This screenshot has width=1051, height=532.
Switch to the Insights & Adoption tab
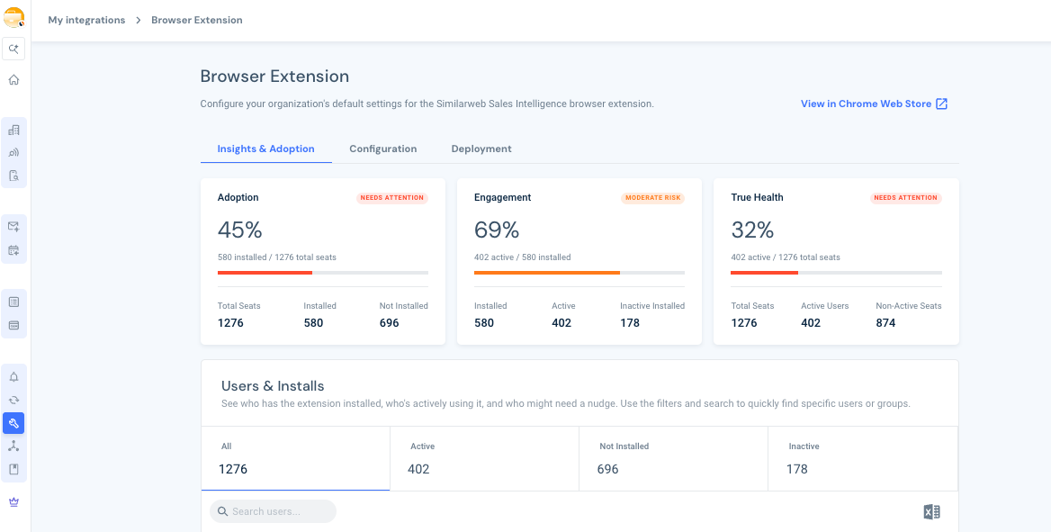266,149
